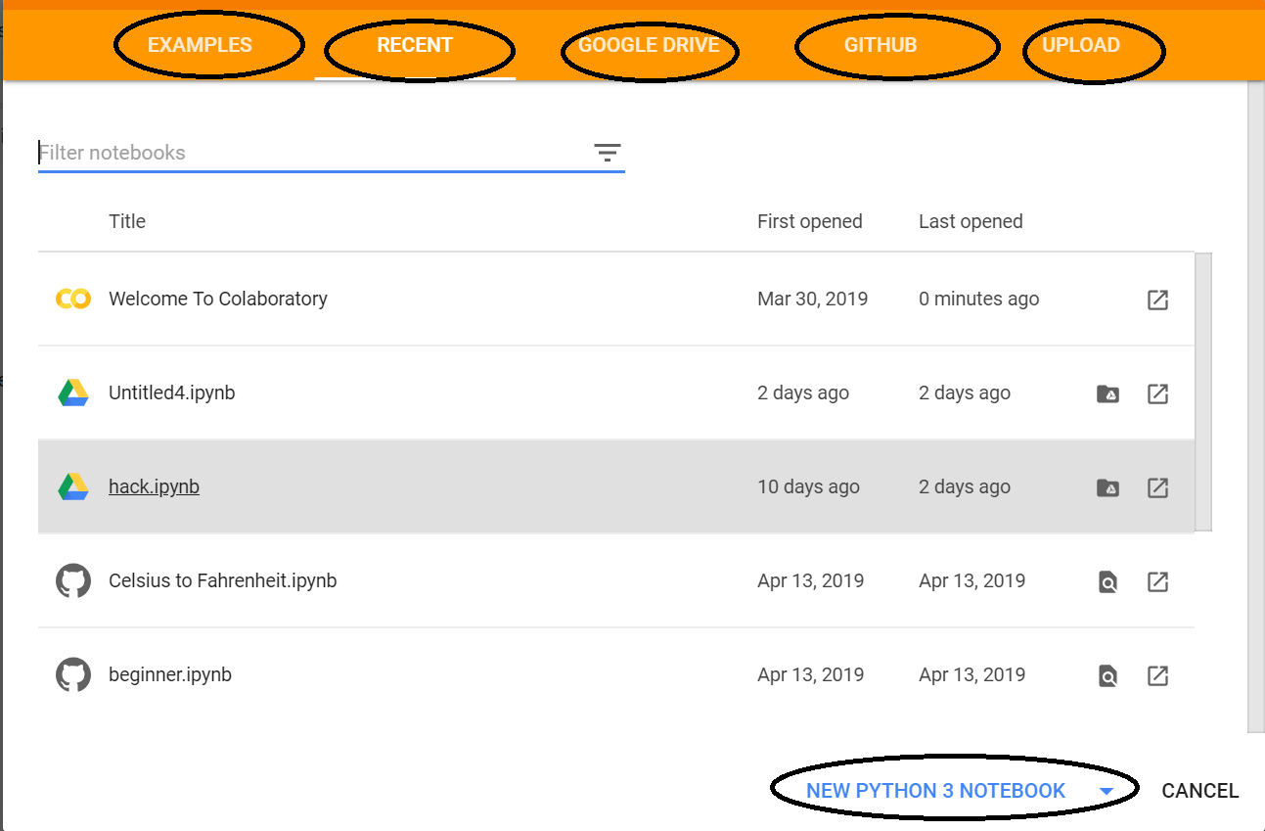Open the GitHub tab
Screen dimensions: 1265x831
[x=881, y=45]
